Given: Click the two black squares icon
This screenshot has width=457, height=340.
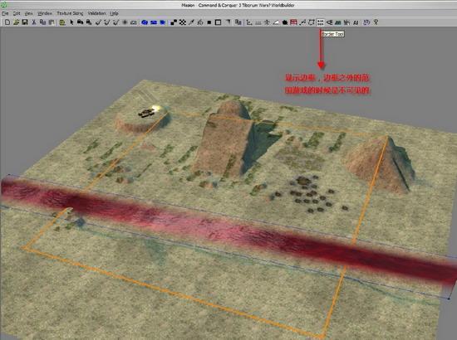Looking at the screenshot, I should 174,22.
